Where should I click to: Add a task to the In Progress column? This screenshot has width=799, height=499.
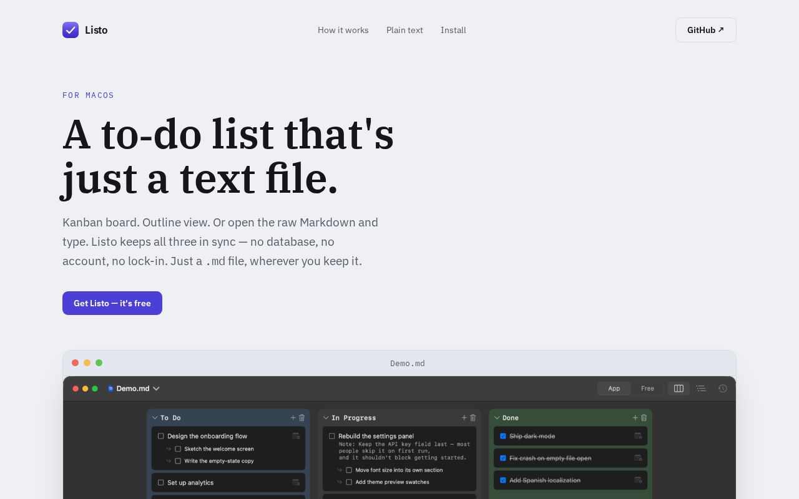464,418
